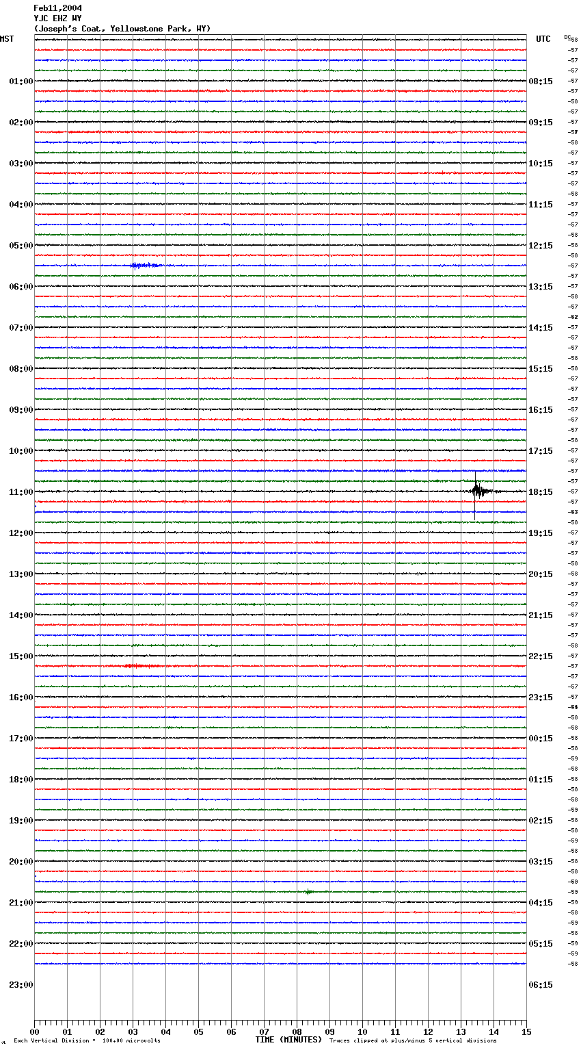Select the 15:00 MST time label

click(21, 656)
